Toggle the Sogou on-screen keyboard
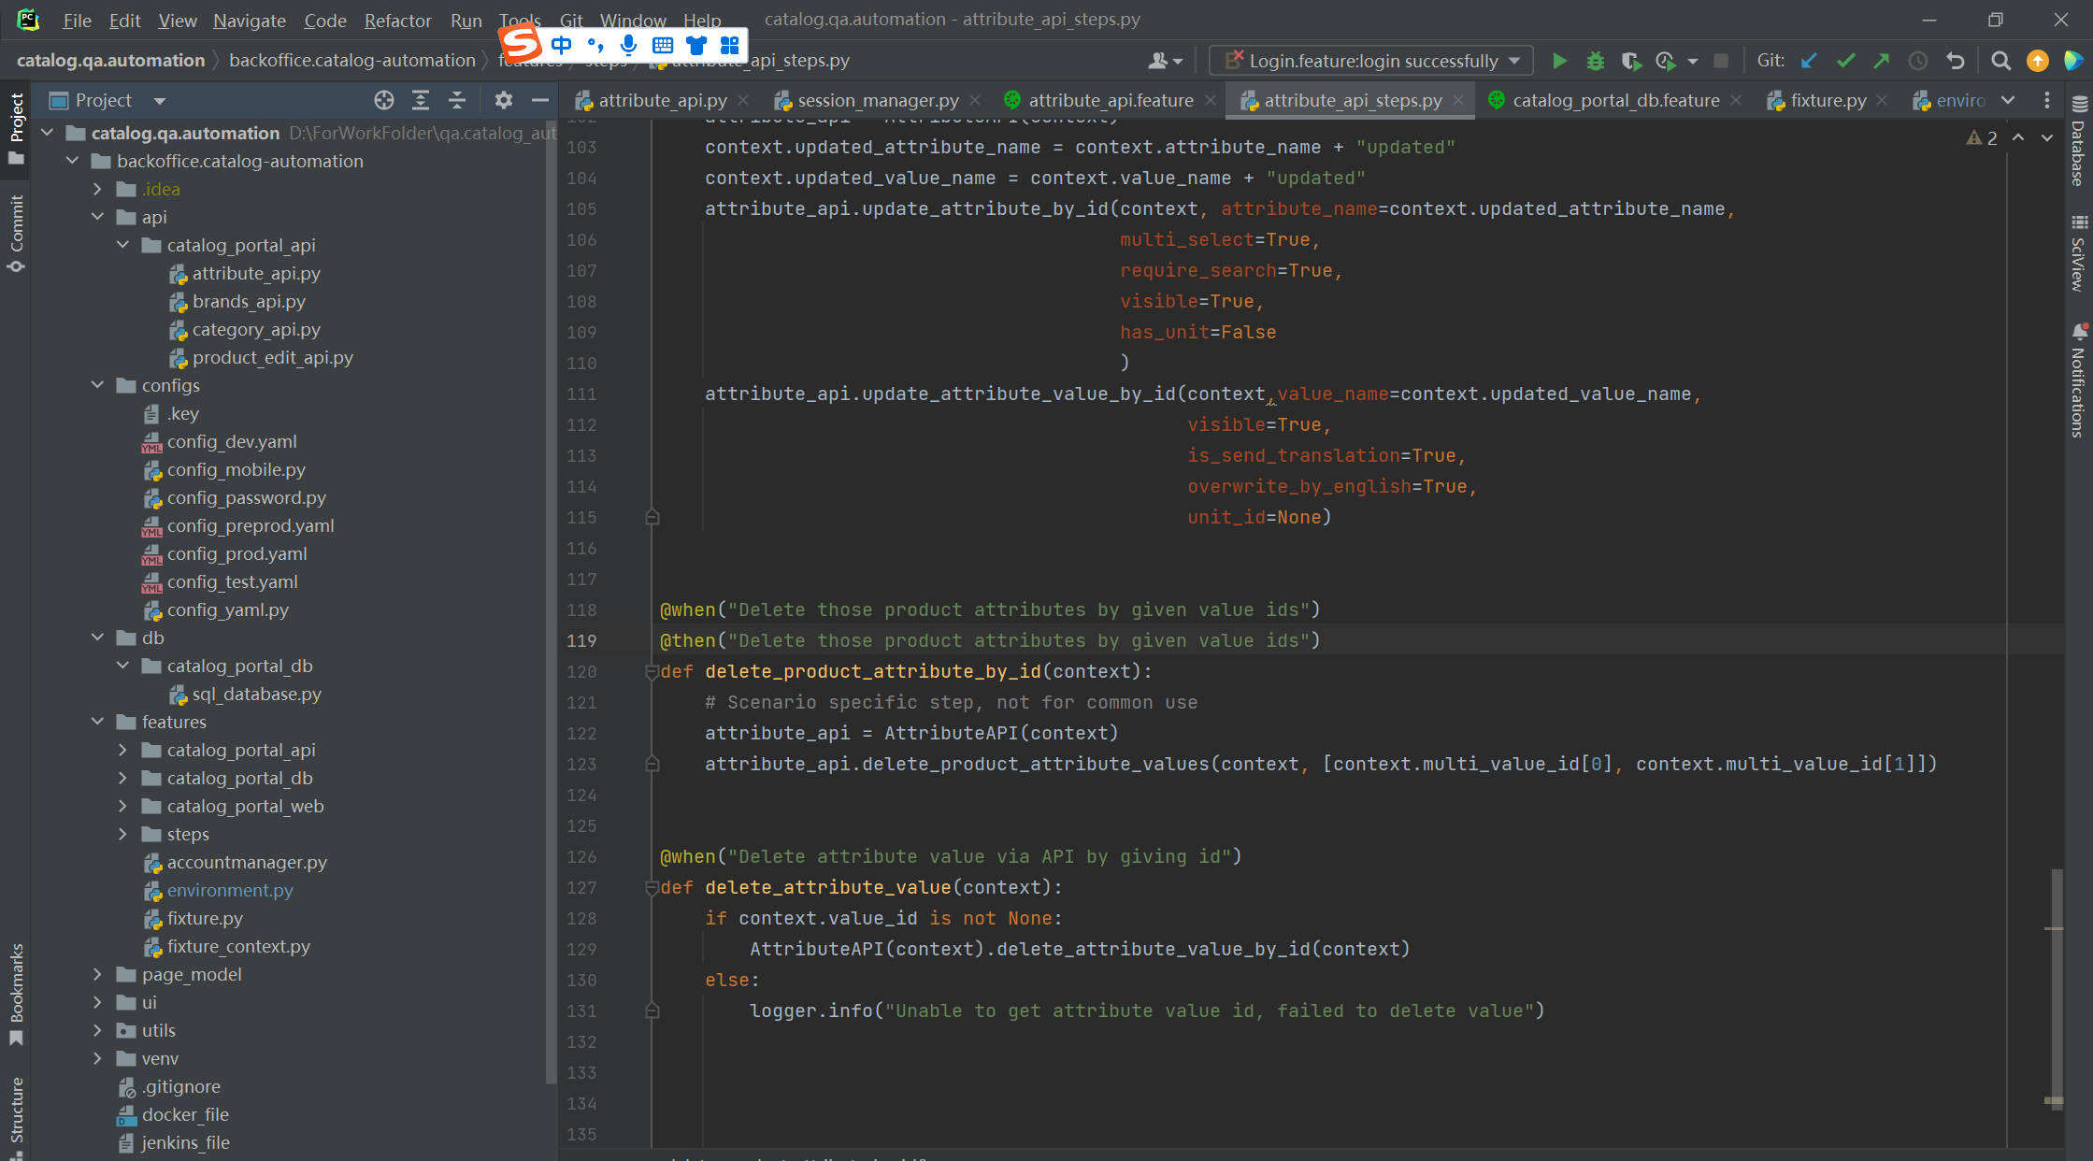 (x=663, y=44)
